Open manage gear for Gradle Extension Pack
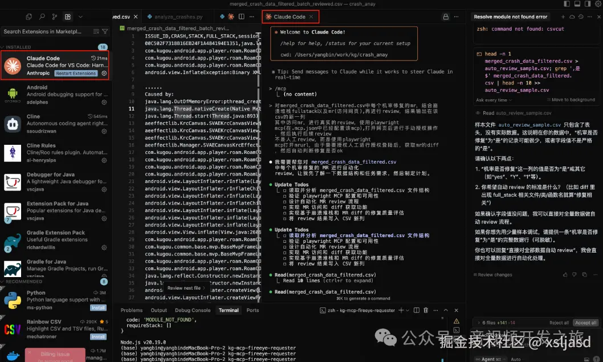Viewport: 603px width, 362px height. [x=104, y=247]
